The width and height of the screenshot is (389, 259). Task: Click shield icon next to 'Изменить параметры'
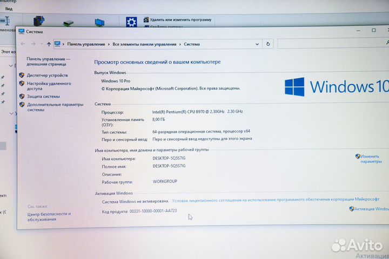pos(358,156)
